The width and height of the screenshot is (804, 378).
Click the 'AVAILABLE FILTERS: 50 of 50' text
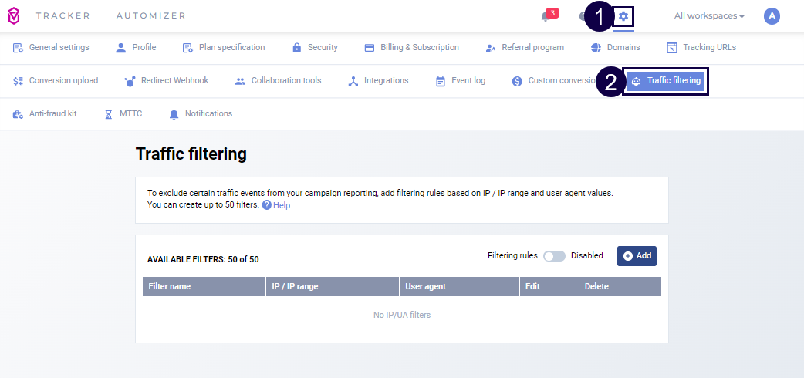[203, 259]
